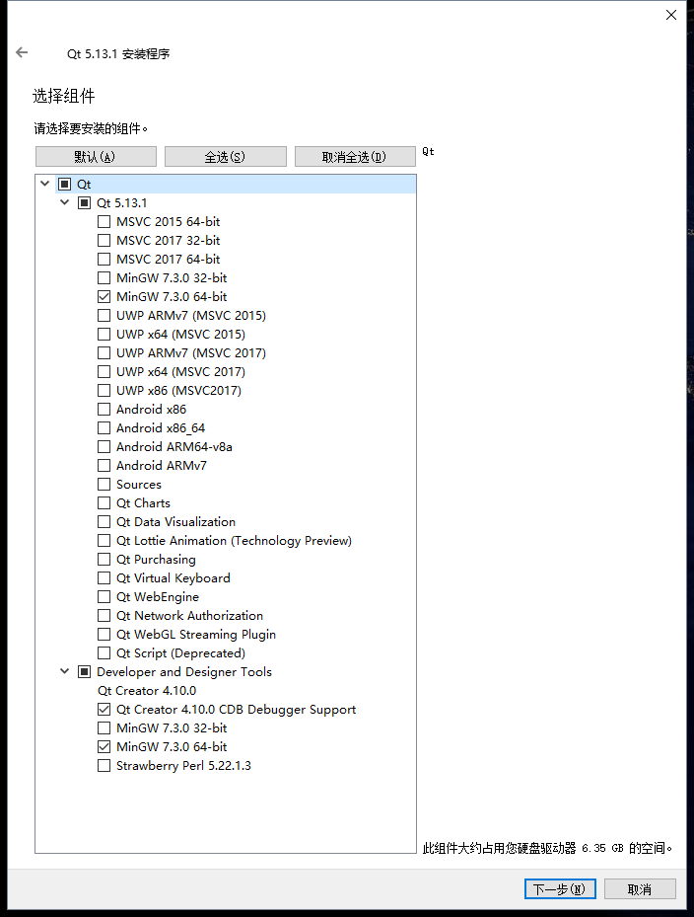Check Strawberry Perl 5.22.1.3 checkbox
Image resolution: width=694 pixels, height=917 pixels.
[x=104, y=766]
